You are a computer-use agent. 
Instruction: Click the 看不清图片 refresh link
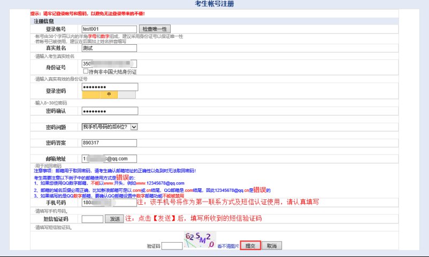pyautogui.click(x=227, y=246)
